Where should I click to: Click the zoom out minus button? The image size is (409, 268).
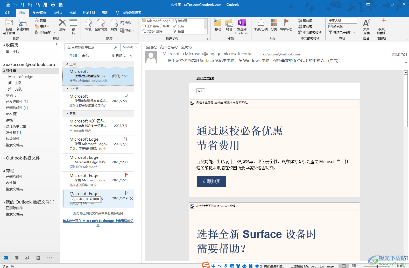[x=362, y=266]
